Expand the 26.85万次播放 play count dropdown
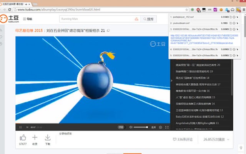The width and height of the screenshot is (246, 154). (x=216, y=139)
